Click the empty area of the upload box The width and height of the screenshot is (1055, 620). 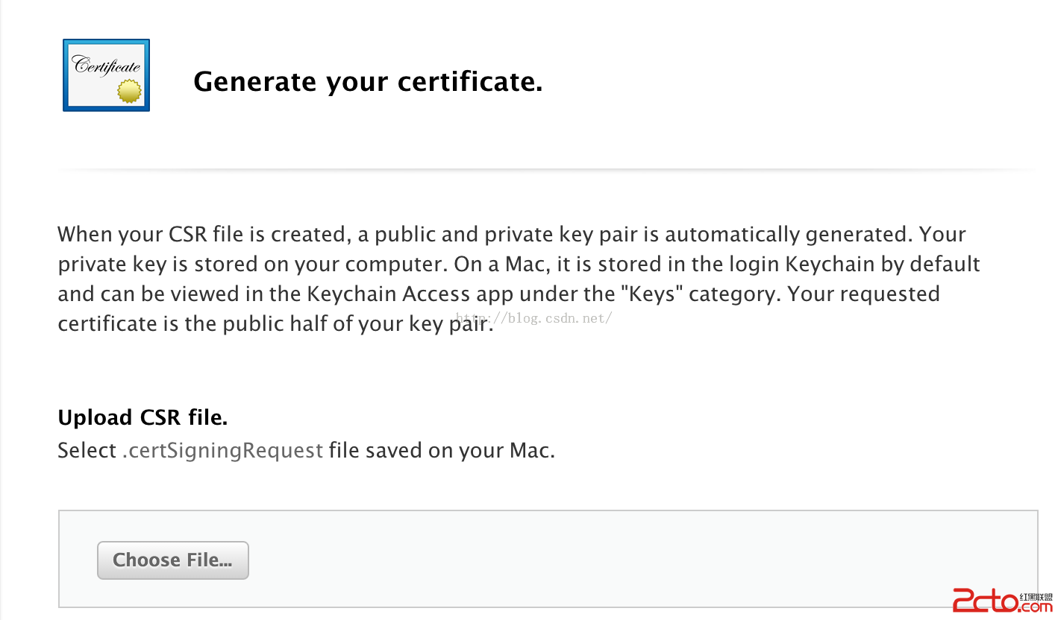(597, 559)
